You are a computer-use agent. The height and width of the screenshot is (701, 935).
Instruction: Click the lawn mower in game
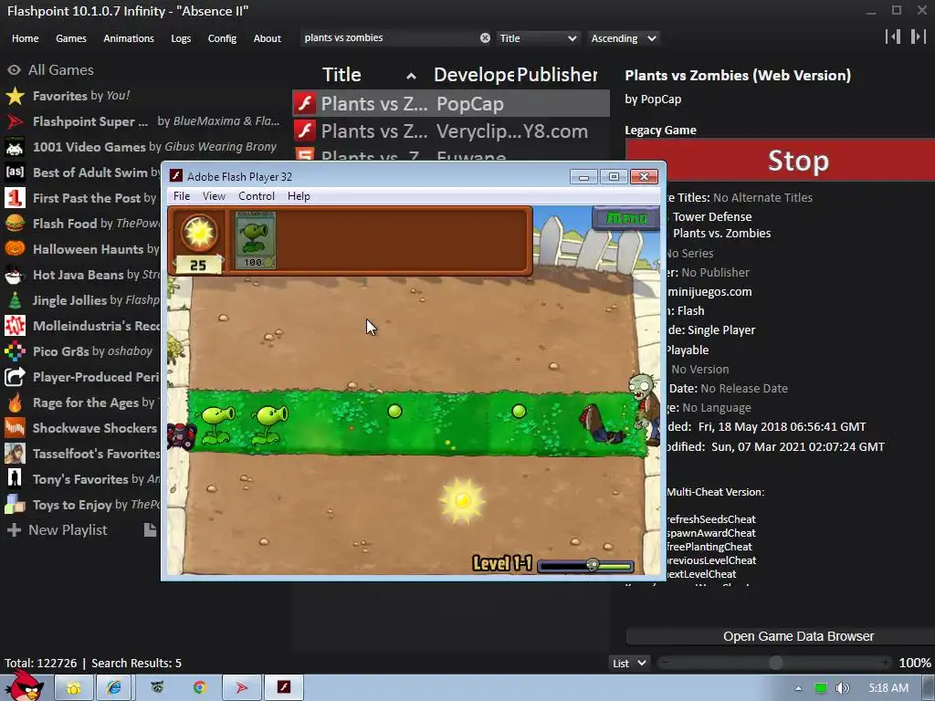[x=182, y=435]
